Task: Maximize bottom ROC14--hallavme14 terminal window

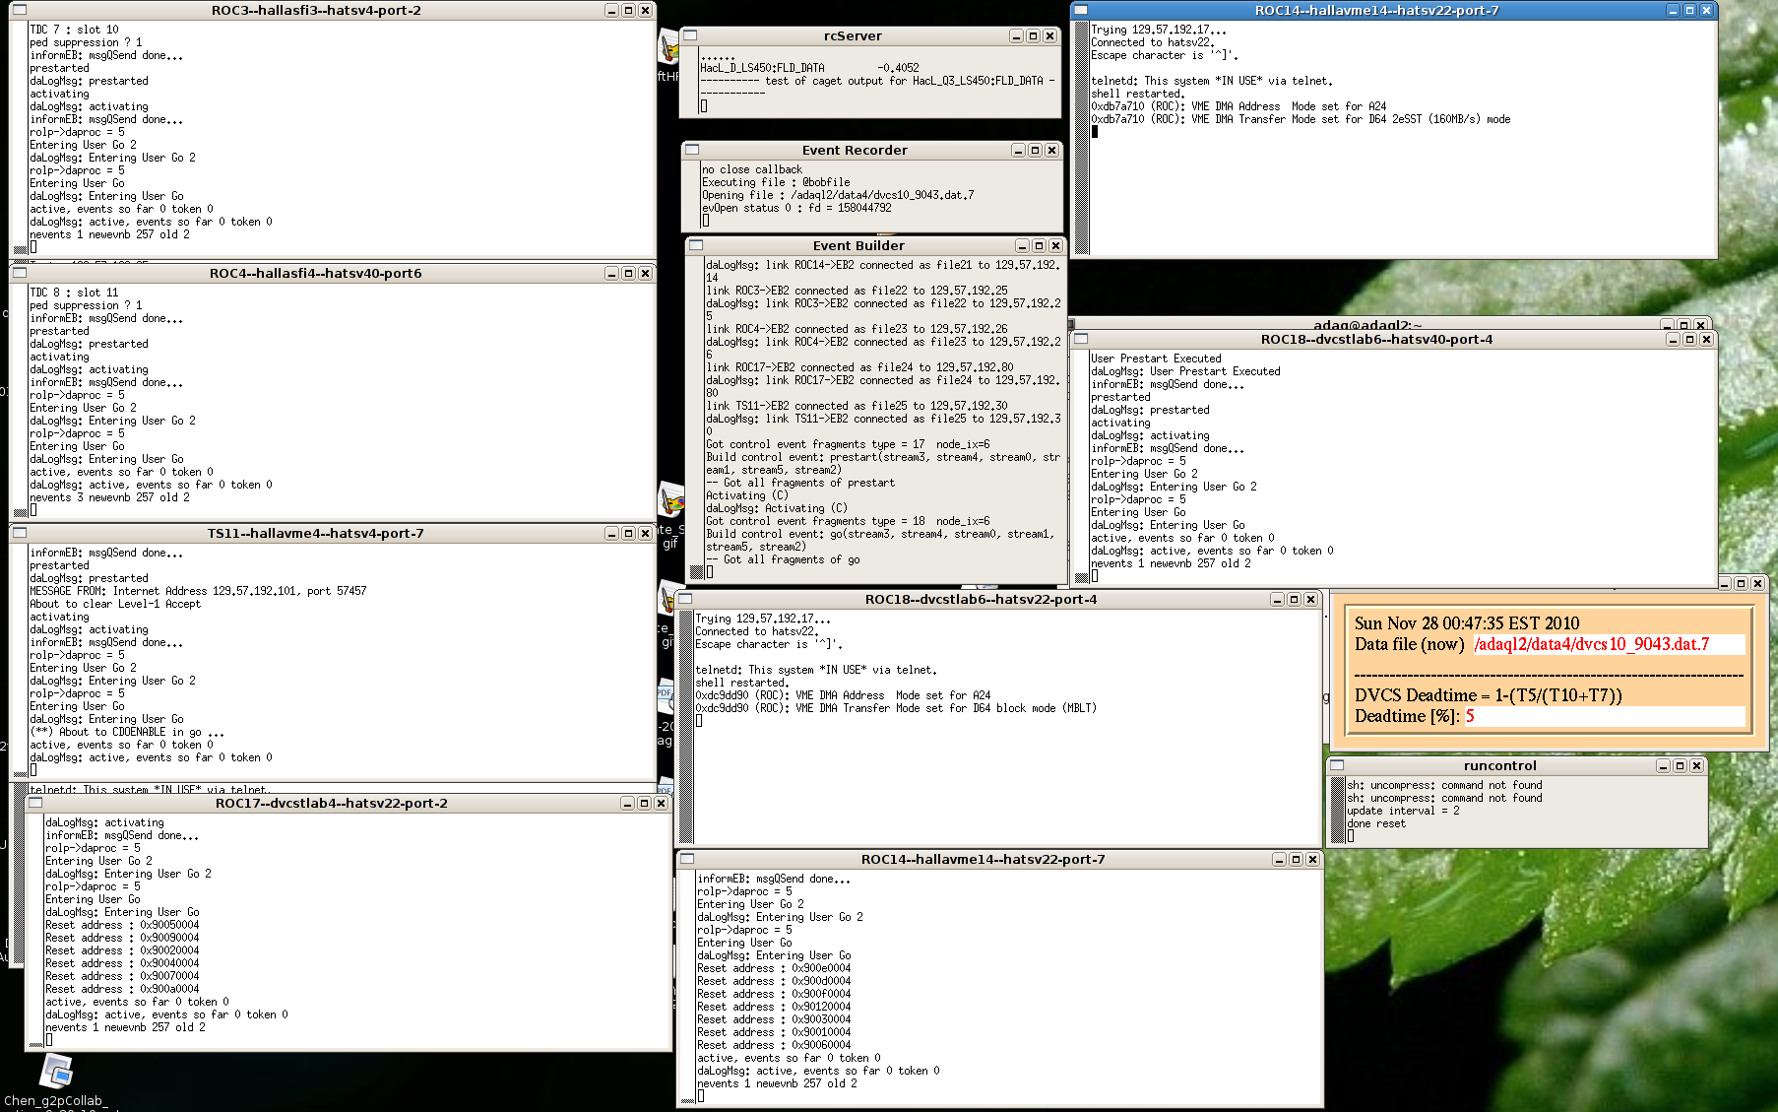Action: point(1296,860)
